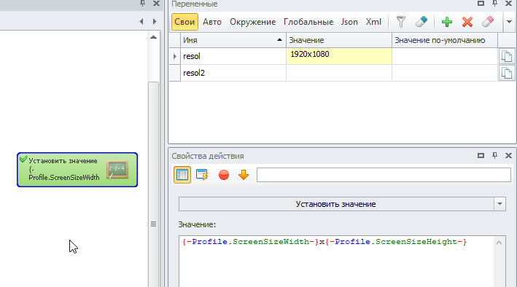Image resolution: width=517 pixels, height=287 pixels.
Task: Expand the Установить значение action dropdown
Action: pos(499,204)
